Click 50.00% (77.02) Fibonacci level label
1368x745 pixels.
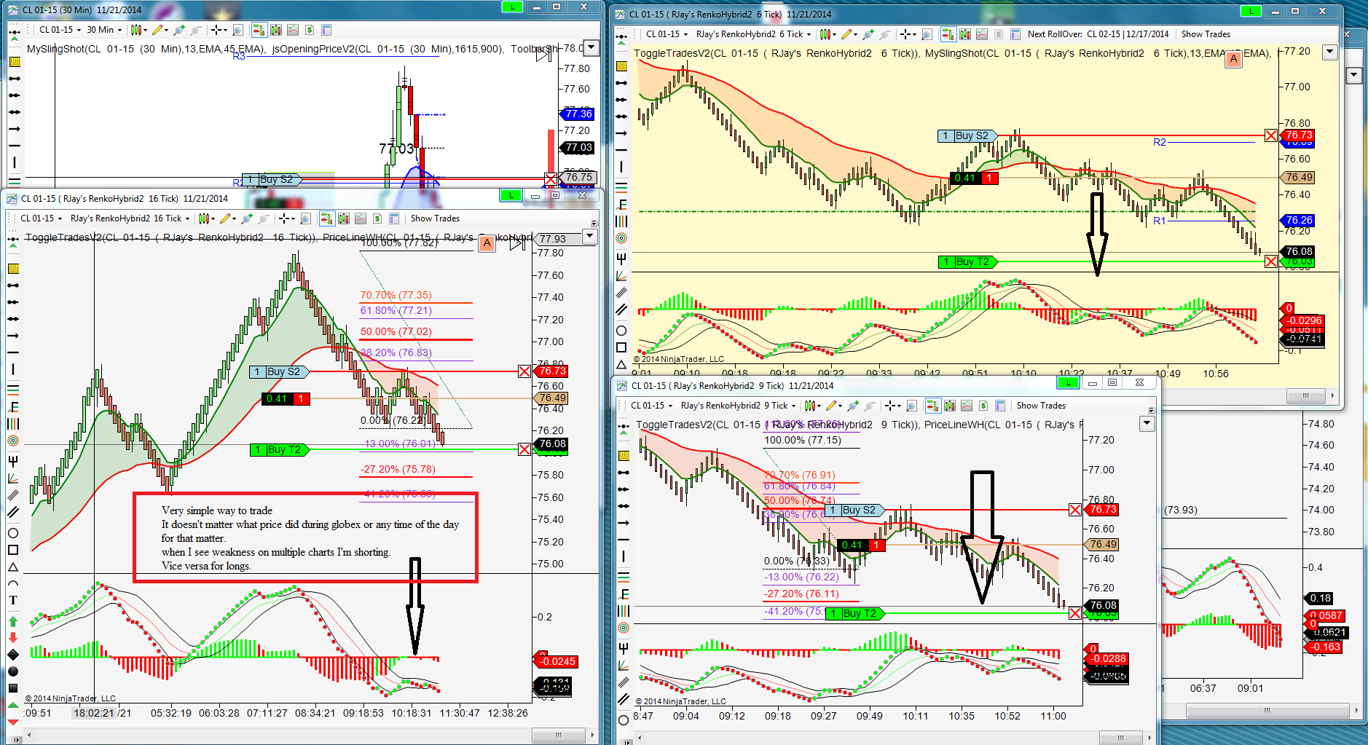[x=396, y=331]
